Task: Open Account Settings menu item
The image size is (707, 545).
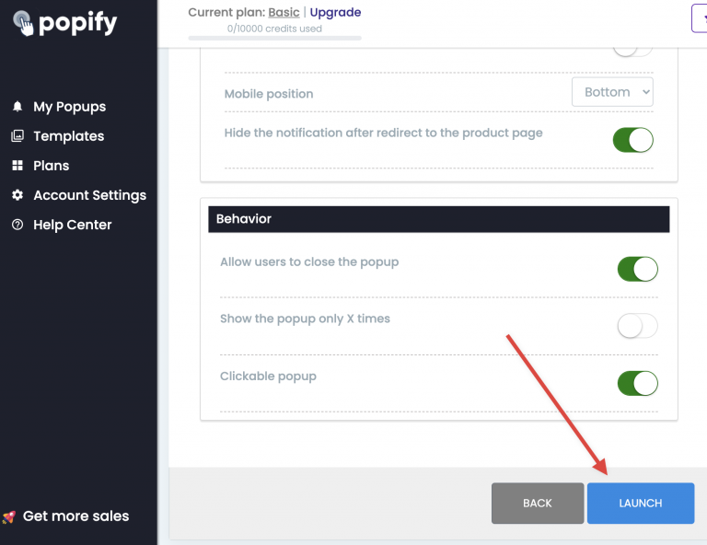Action: (x=89, y=195)
